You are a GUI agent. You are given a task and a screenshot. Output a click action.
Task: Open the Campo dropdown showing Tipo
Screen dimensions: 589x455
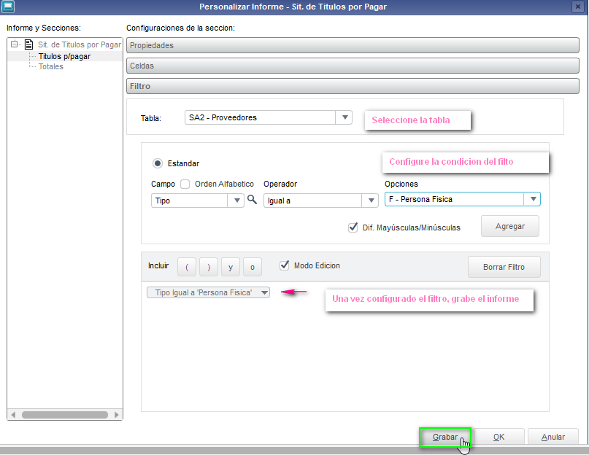pos(198,201)
